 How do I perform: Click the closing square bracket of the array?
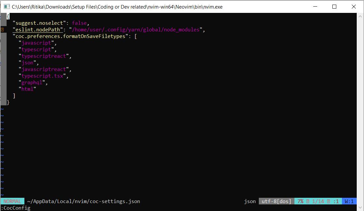pos(14,96)
